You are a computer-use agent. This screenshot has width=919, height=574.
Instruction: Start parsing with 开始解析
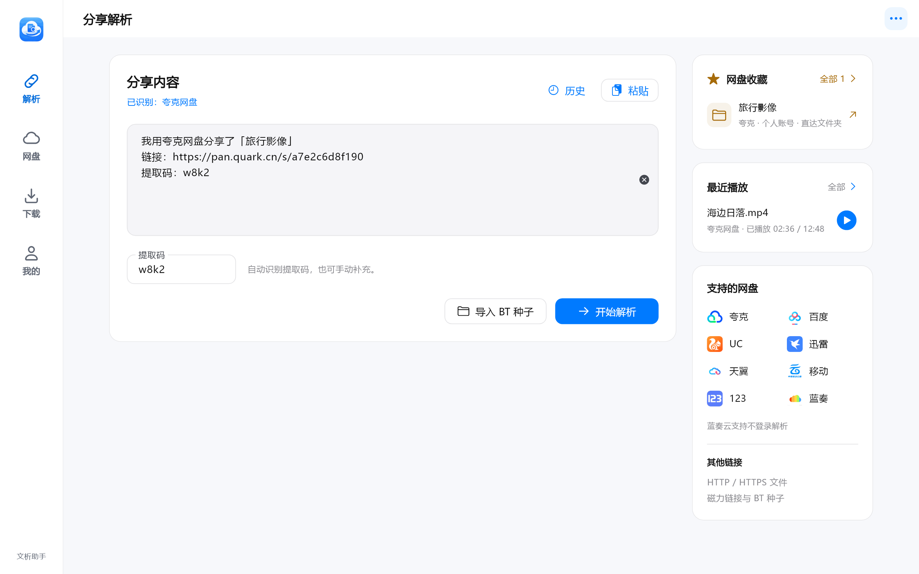(606, 311)
